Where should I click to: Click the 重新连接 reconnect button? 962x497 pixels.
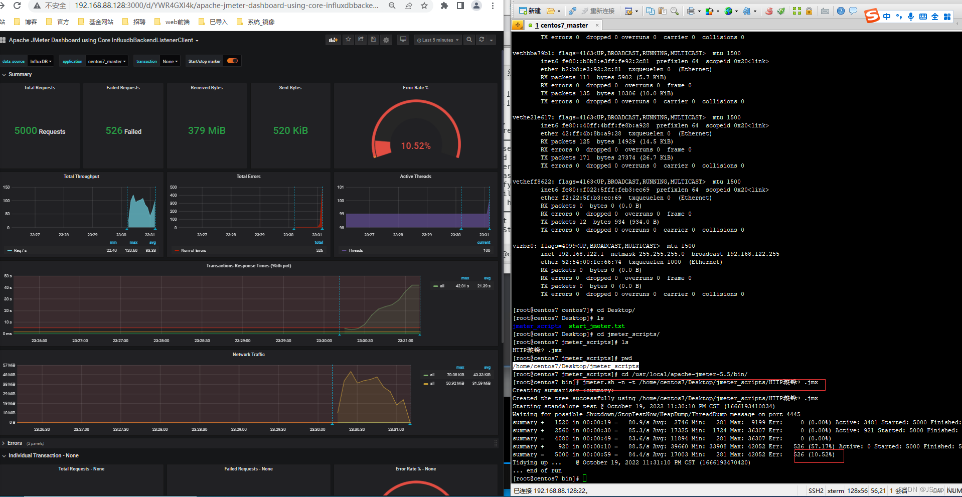click(x=598, y=11)
